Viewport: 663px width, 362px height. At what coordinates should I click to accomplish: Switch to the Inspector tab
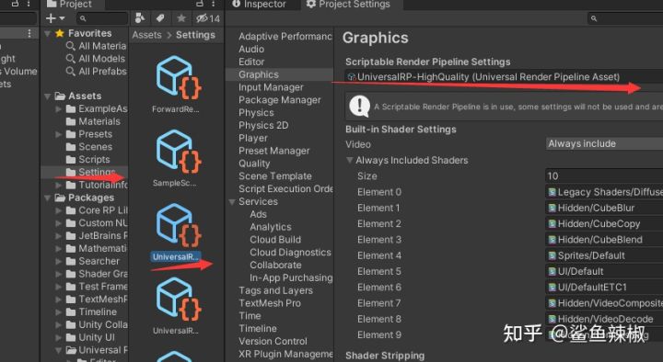click(259, 5)
